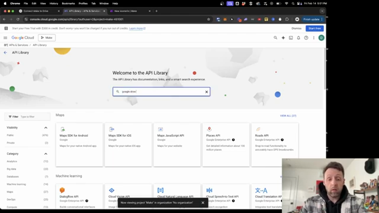Open the Chrome History menu

click(x=54, y=4)
